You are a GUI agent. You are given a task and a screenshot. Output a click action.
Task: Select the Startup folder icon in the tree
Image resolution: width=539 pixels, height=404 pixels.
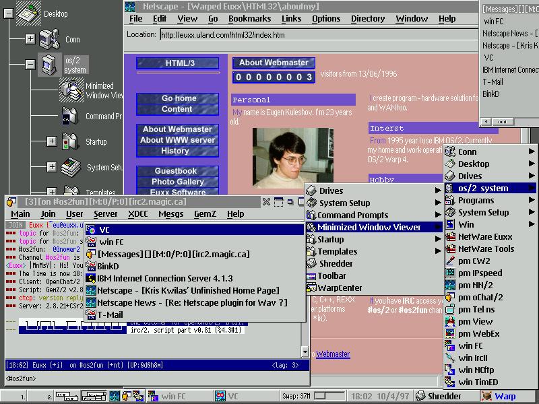point(70,141)
